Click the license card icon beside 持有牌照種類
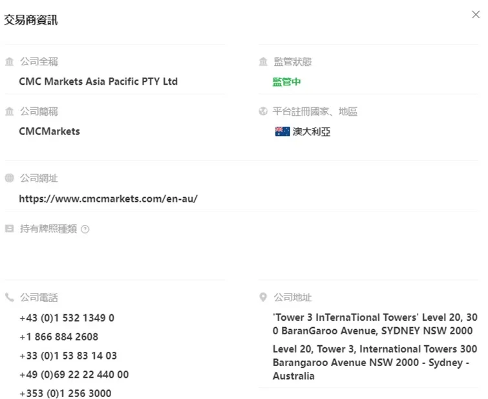This screenshot has height=399, width=488. [x=9, y=229]
